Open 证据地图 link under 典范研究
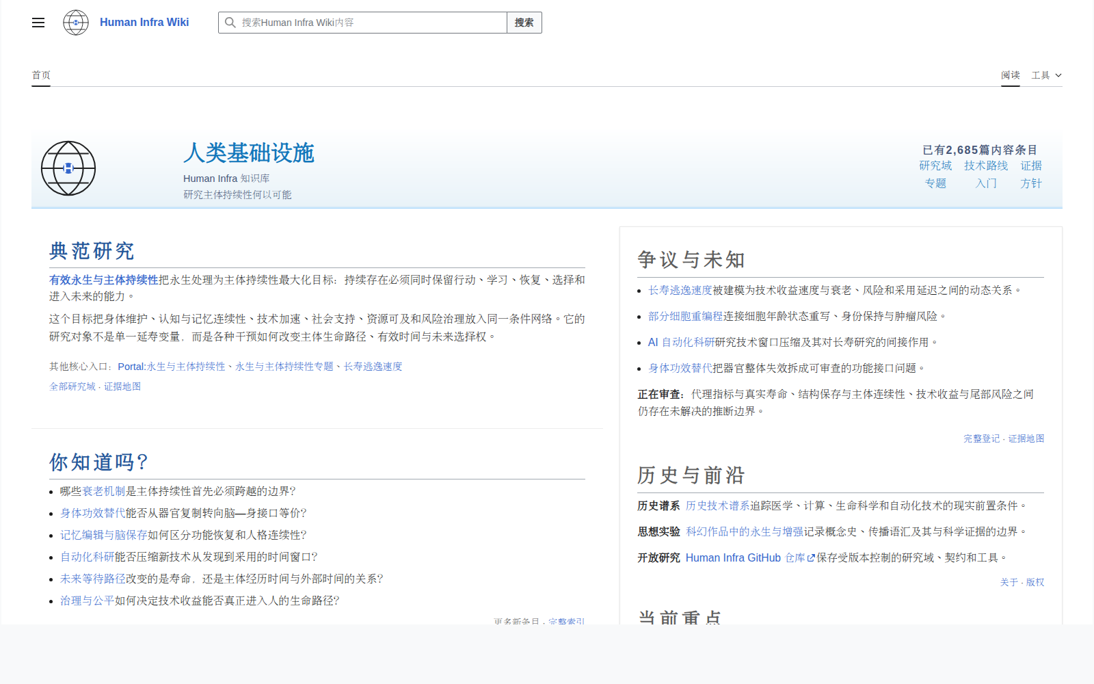 [122, 386]
